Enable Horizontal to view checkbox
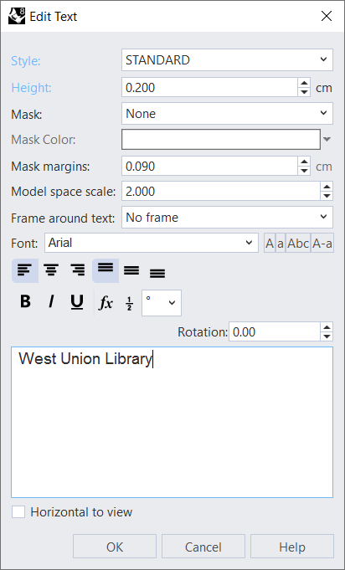 tap(18, 512)
